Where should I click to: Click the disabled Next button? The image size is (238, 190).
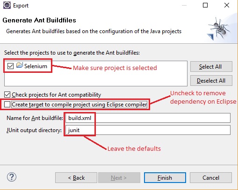coord(119,177)
